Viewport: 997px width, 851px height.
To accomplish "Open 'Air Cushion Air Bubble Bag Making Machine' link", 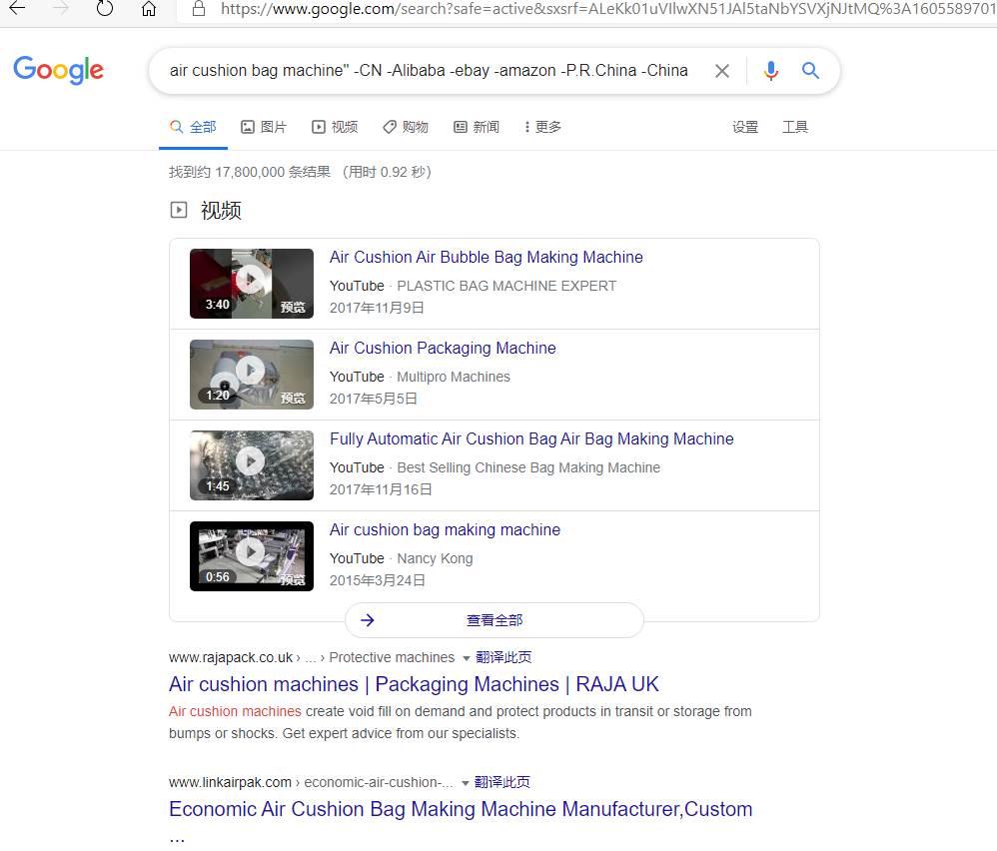I will 487,258.
